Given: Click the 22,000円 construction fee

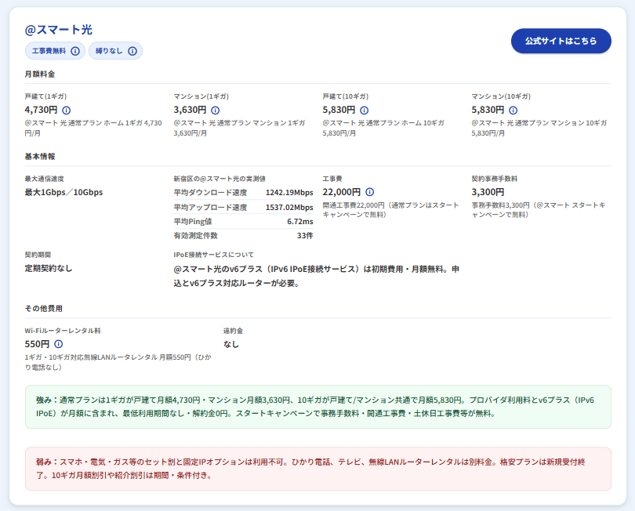Looking at the screenshot, I should coord(341,192).
